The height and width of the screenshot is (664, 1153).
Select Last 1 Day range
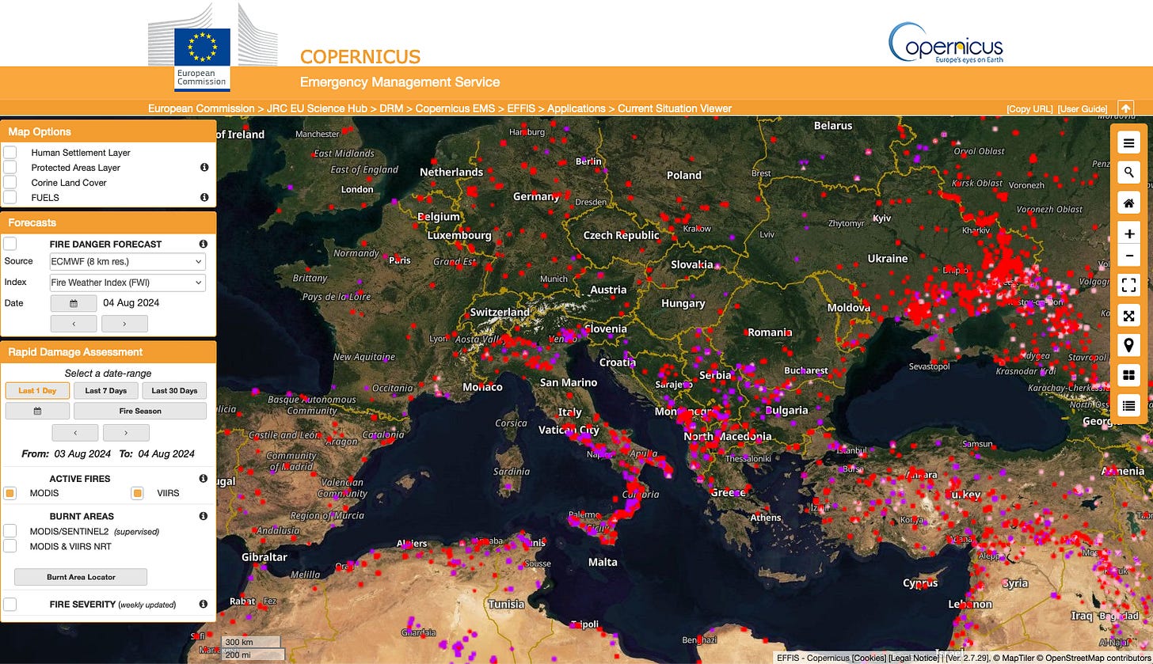coord(37,390)
